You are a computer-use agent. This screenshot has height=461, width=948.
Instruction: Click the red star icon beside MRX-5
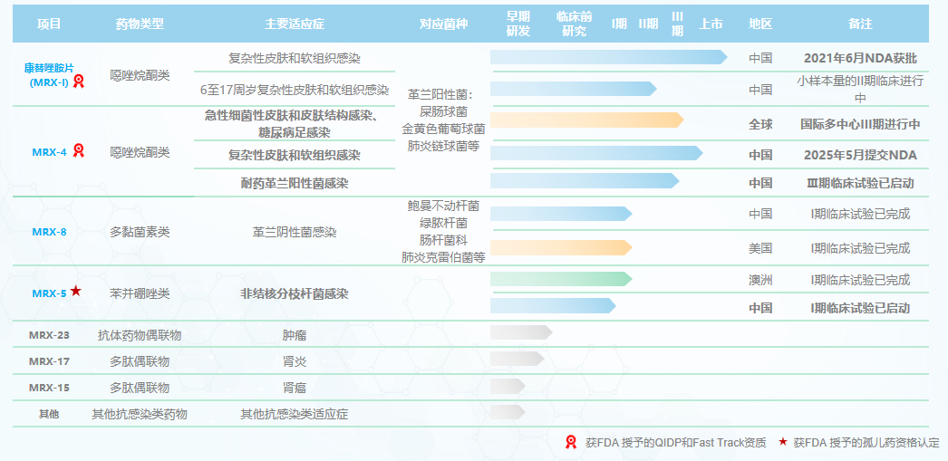(x=76, y=292)
